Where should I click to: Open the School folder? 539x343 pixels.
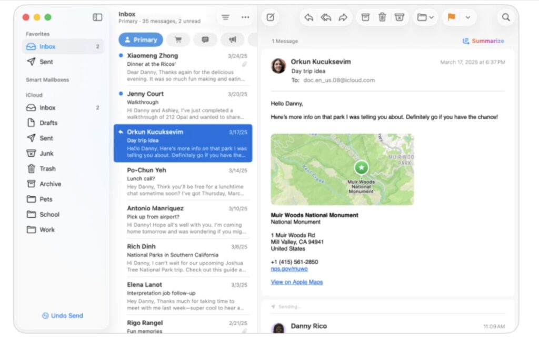tap(63, 215)
